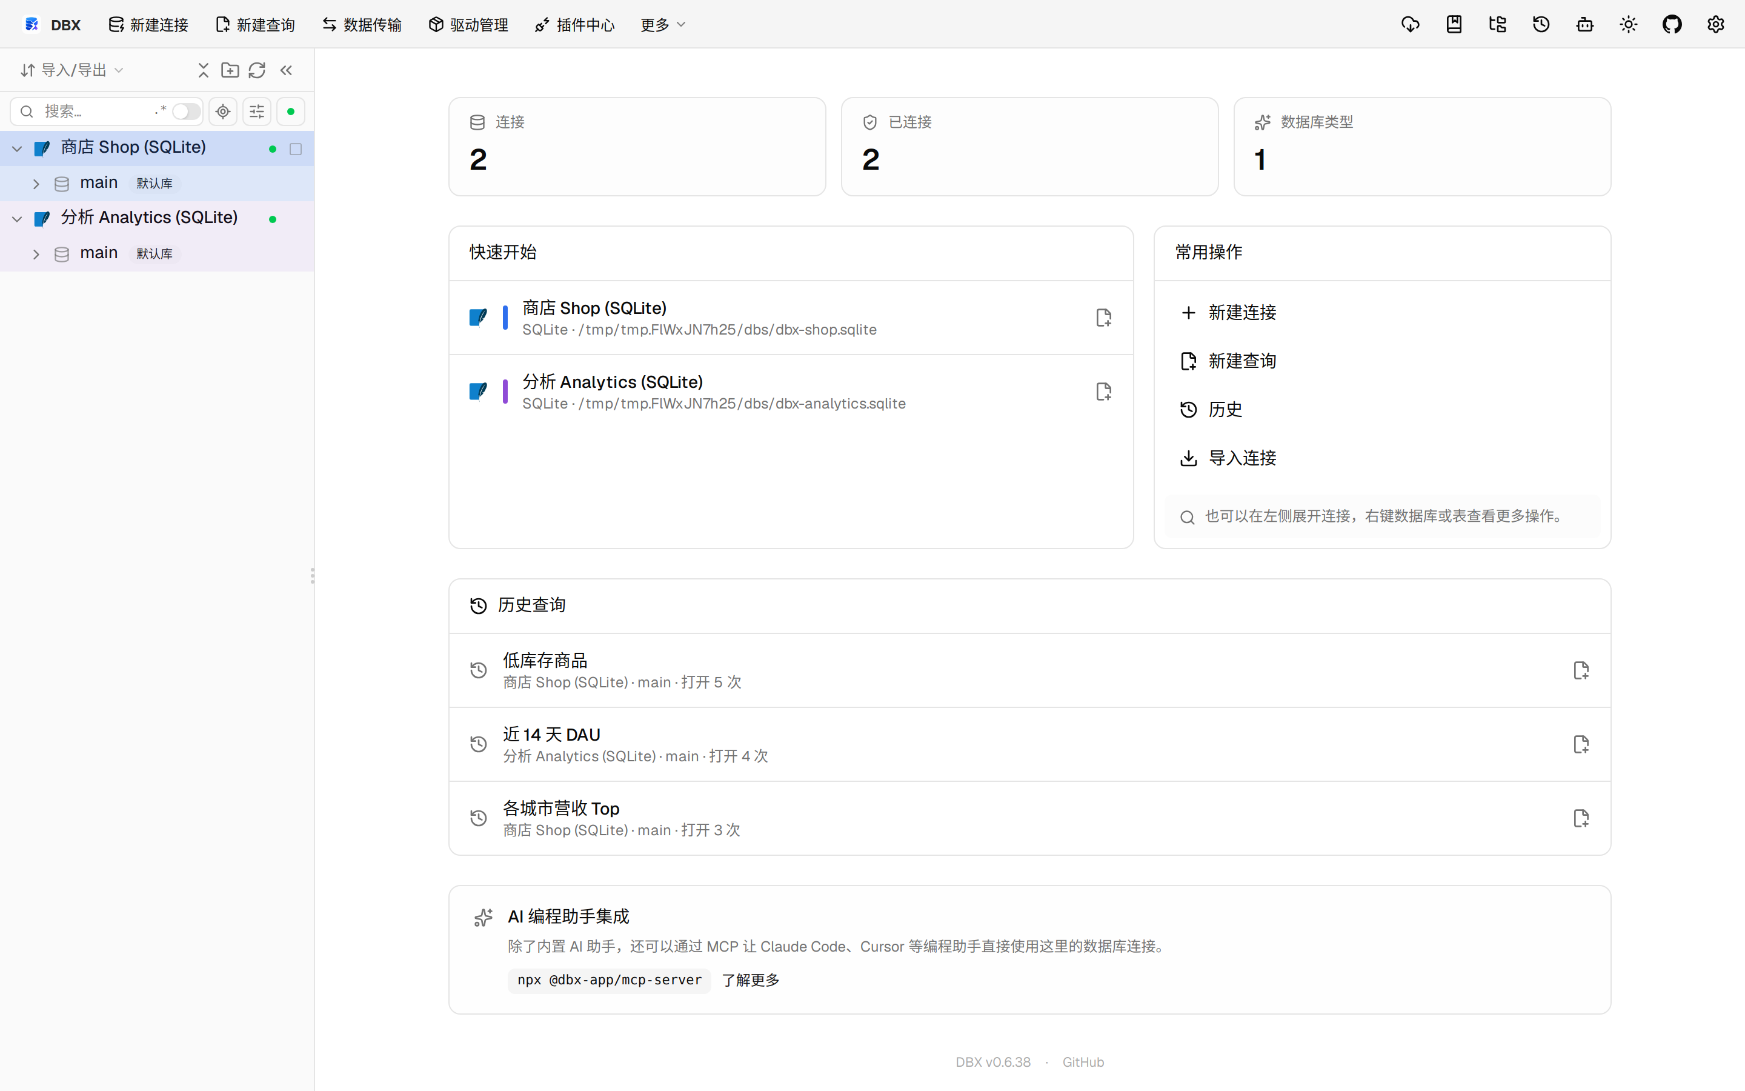Viewport: 1745px width, 1091px height.
Task: Click 新建连接 in the top menu bar
Action: (148, 24)
